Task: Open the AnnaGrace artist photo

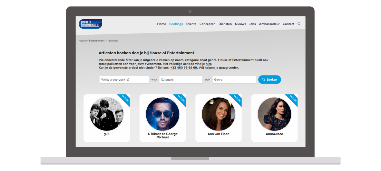Action: [x=274, y=114]
